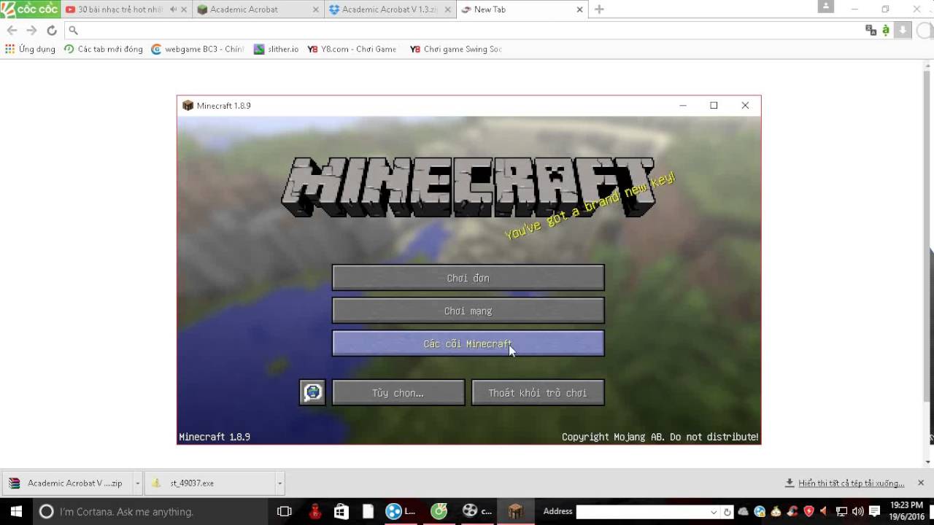Open the volume speaker tray icon

click(x=857, y=511)
